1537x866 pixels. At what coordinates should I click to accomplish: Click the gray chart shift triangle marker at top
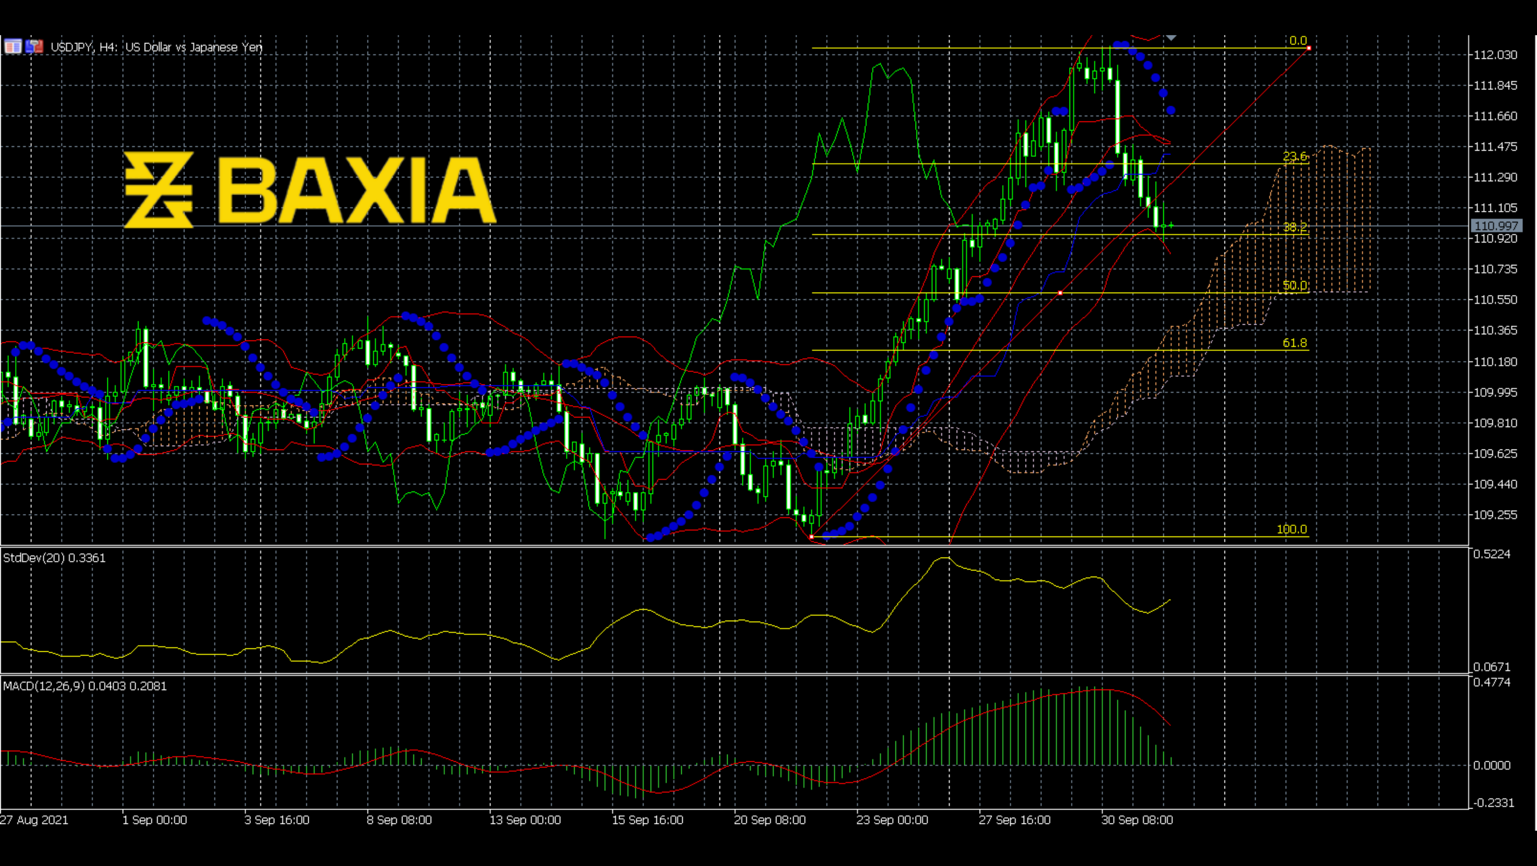(1171, 38)
